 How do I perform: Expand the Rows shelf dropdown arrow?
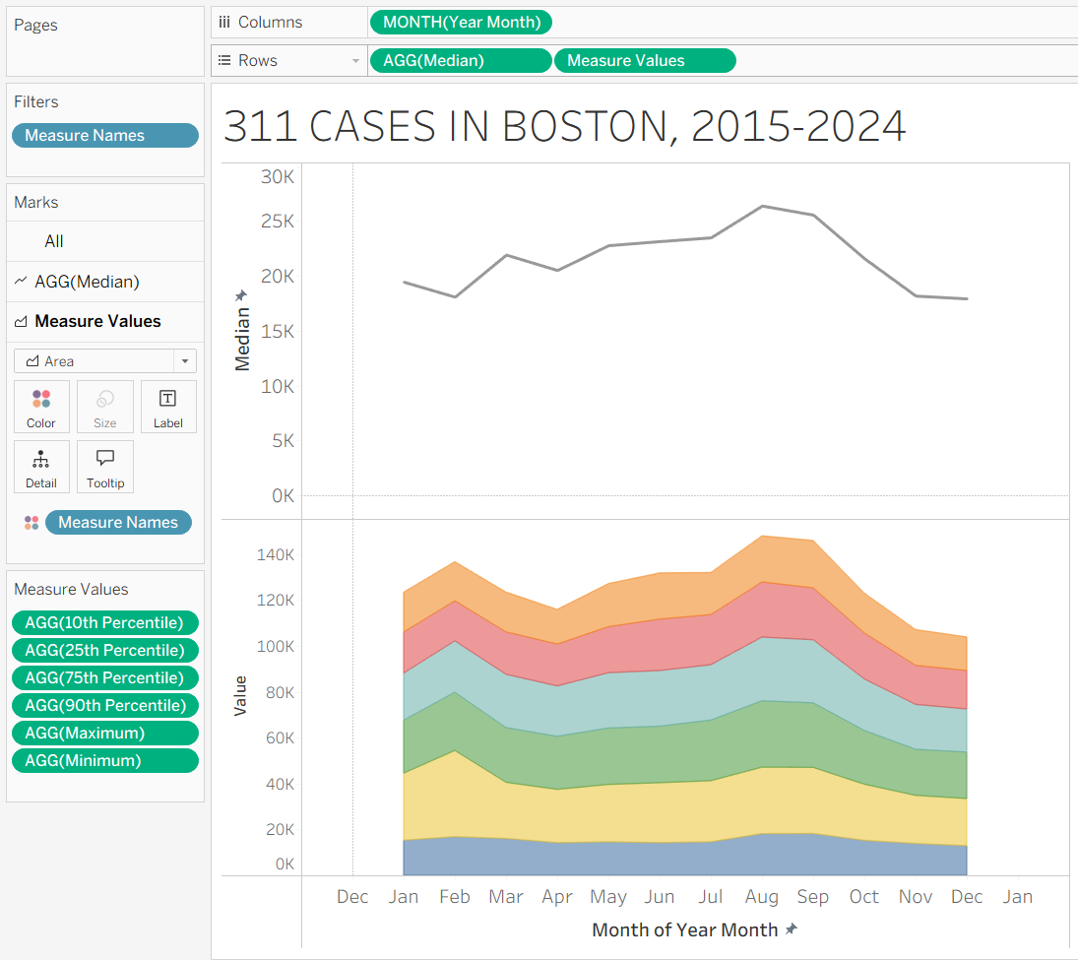click(355, 60)
